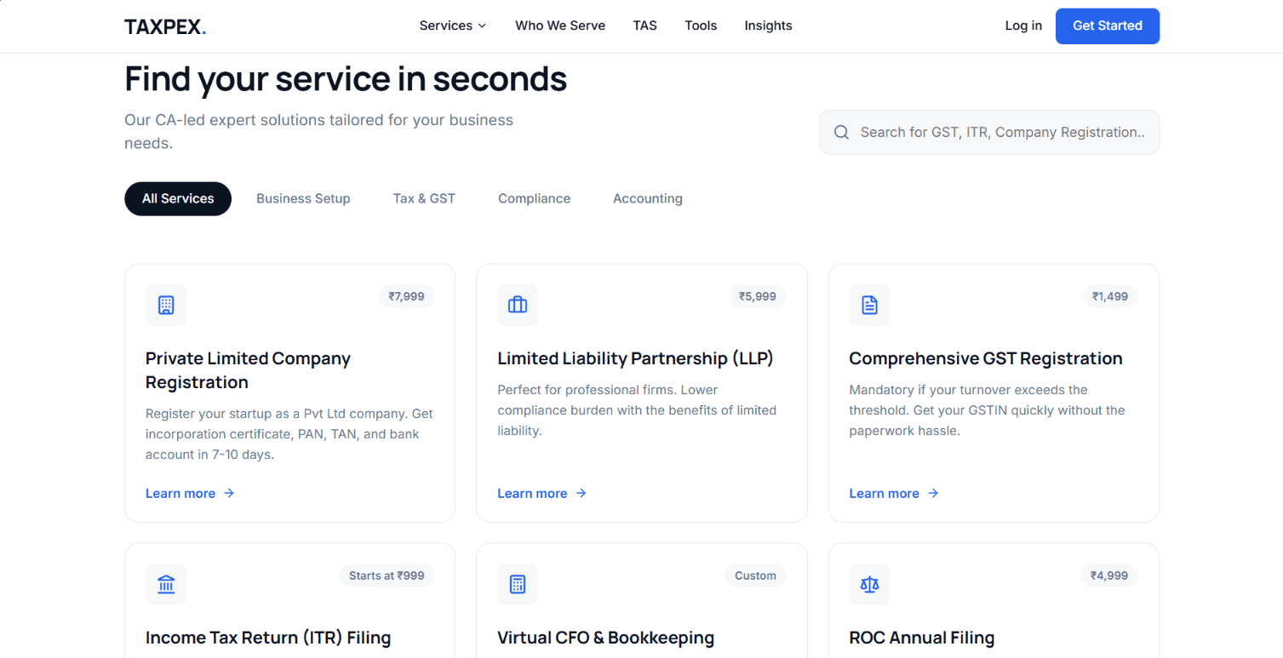This screenshot has width=1283, height=658.
Task: Switch to the Business Setup filter tab
Action: click(303, 198)
